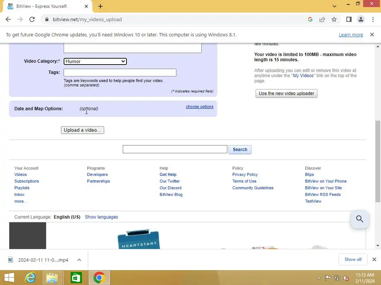381x285 pixels.
Task: Open a new browser tab
Action: click(x=100, y=6)
